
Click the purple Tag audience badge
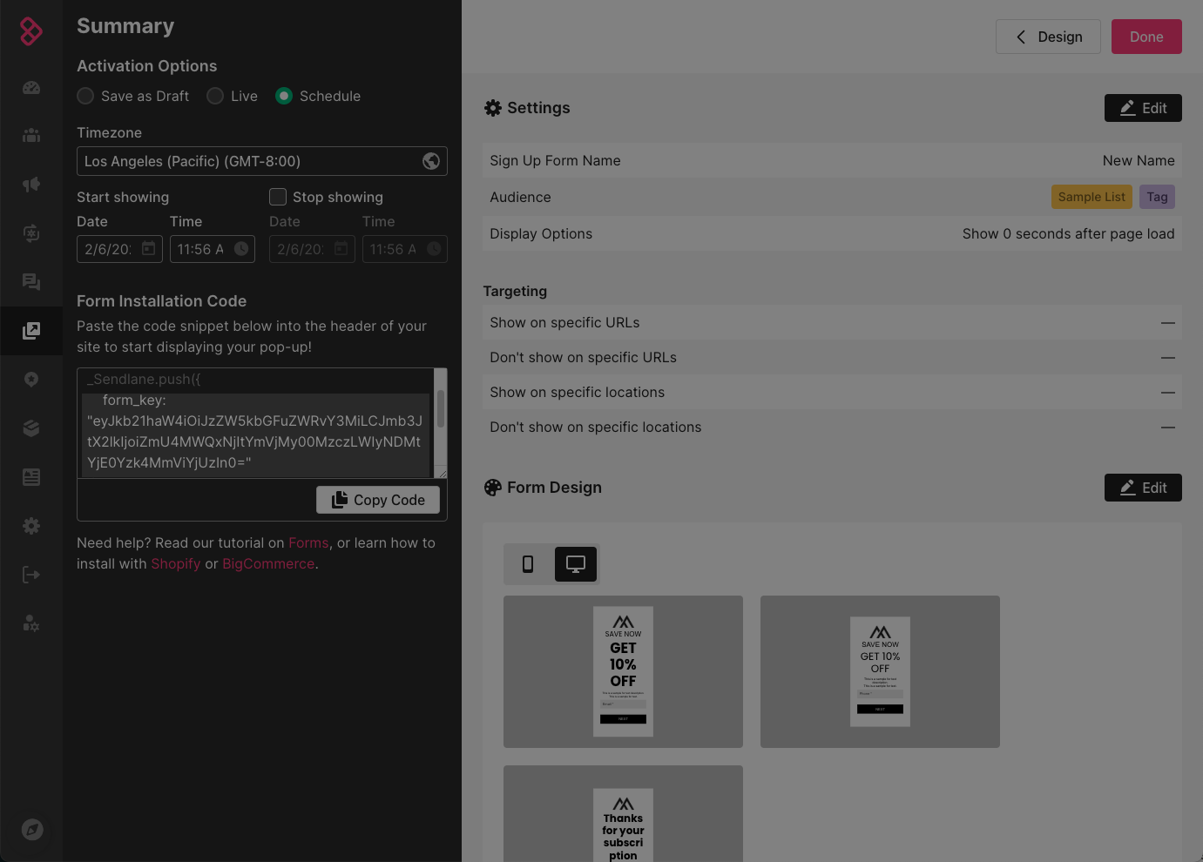(1157, 197)
